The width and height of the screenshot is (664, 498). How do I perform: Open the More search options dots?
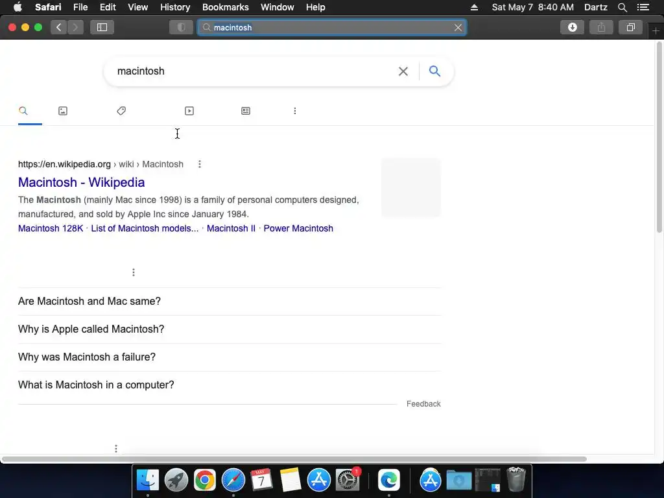coord(295,111)
